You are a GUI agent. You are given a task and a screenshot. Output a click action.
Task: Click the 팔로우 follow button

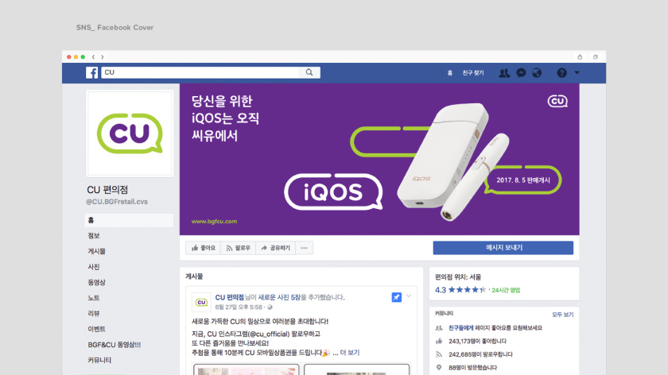(x=238, y=248)
